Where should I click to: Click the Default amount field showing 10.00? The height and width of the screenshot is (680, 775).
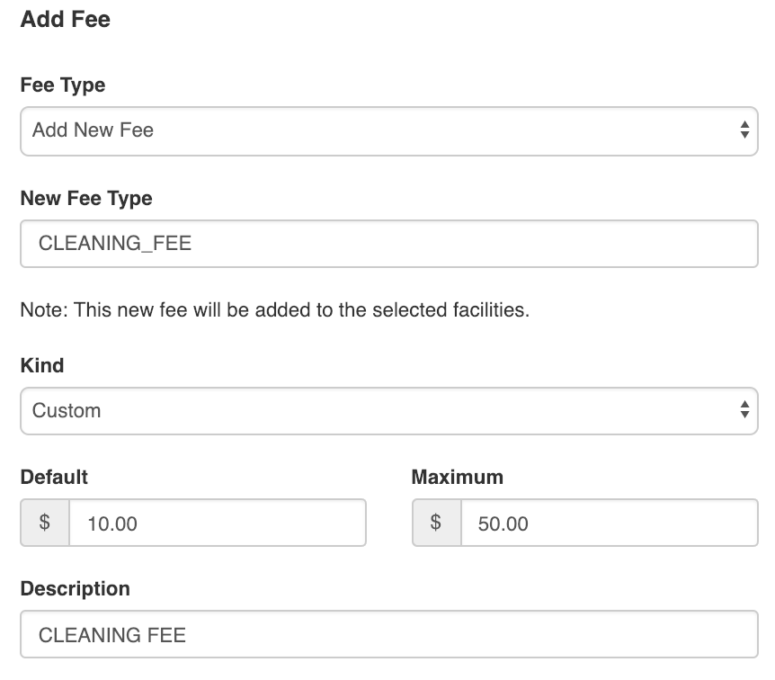[216, 523]
